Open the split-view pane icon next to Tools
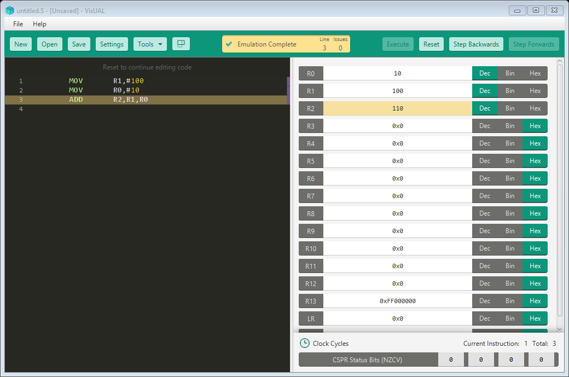Viewport: 569px width, 377px height. (181, 43)
